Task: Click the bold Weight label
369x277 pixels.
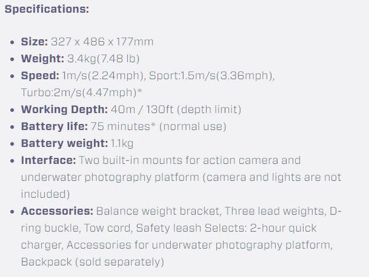Action: click(x=40, y=59)
